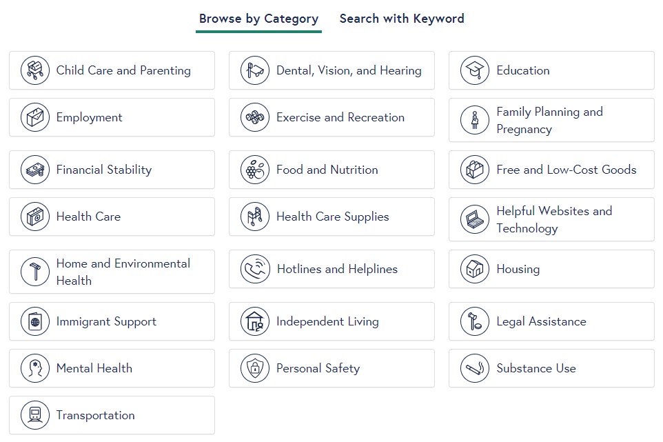This screenshot has height=442, width=663.
Task: Click the graduation cap Education icon
Action: tap(475, 70)
